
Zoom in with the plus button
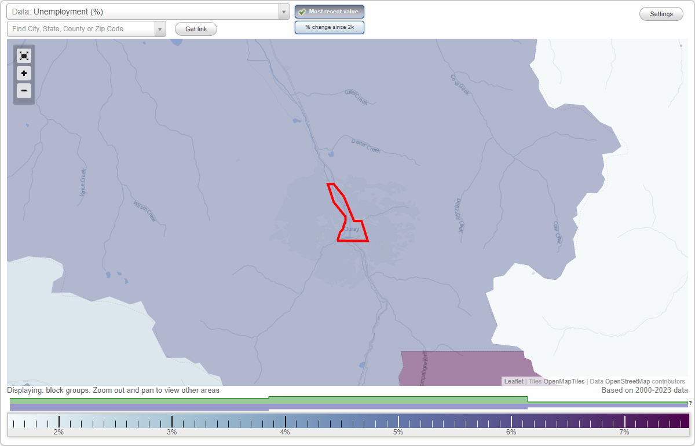[x=24, y=73]
